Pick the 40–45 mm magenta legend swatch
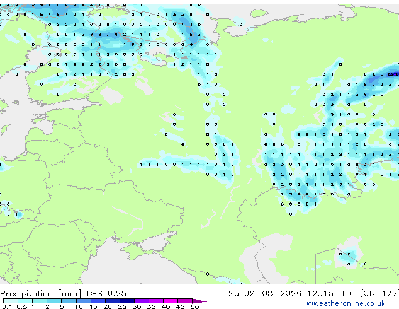The width and height of the screenshot is (399, 309). (x=171, y=301)
